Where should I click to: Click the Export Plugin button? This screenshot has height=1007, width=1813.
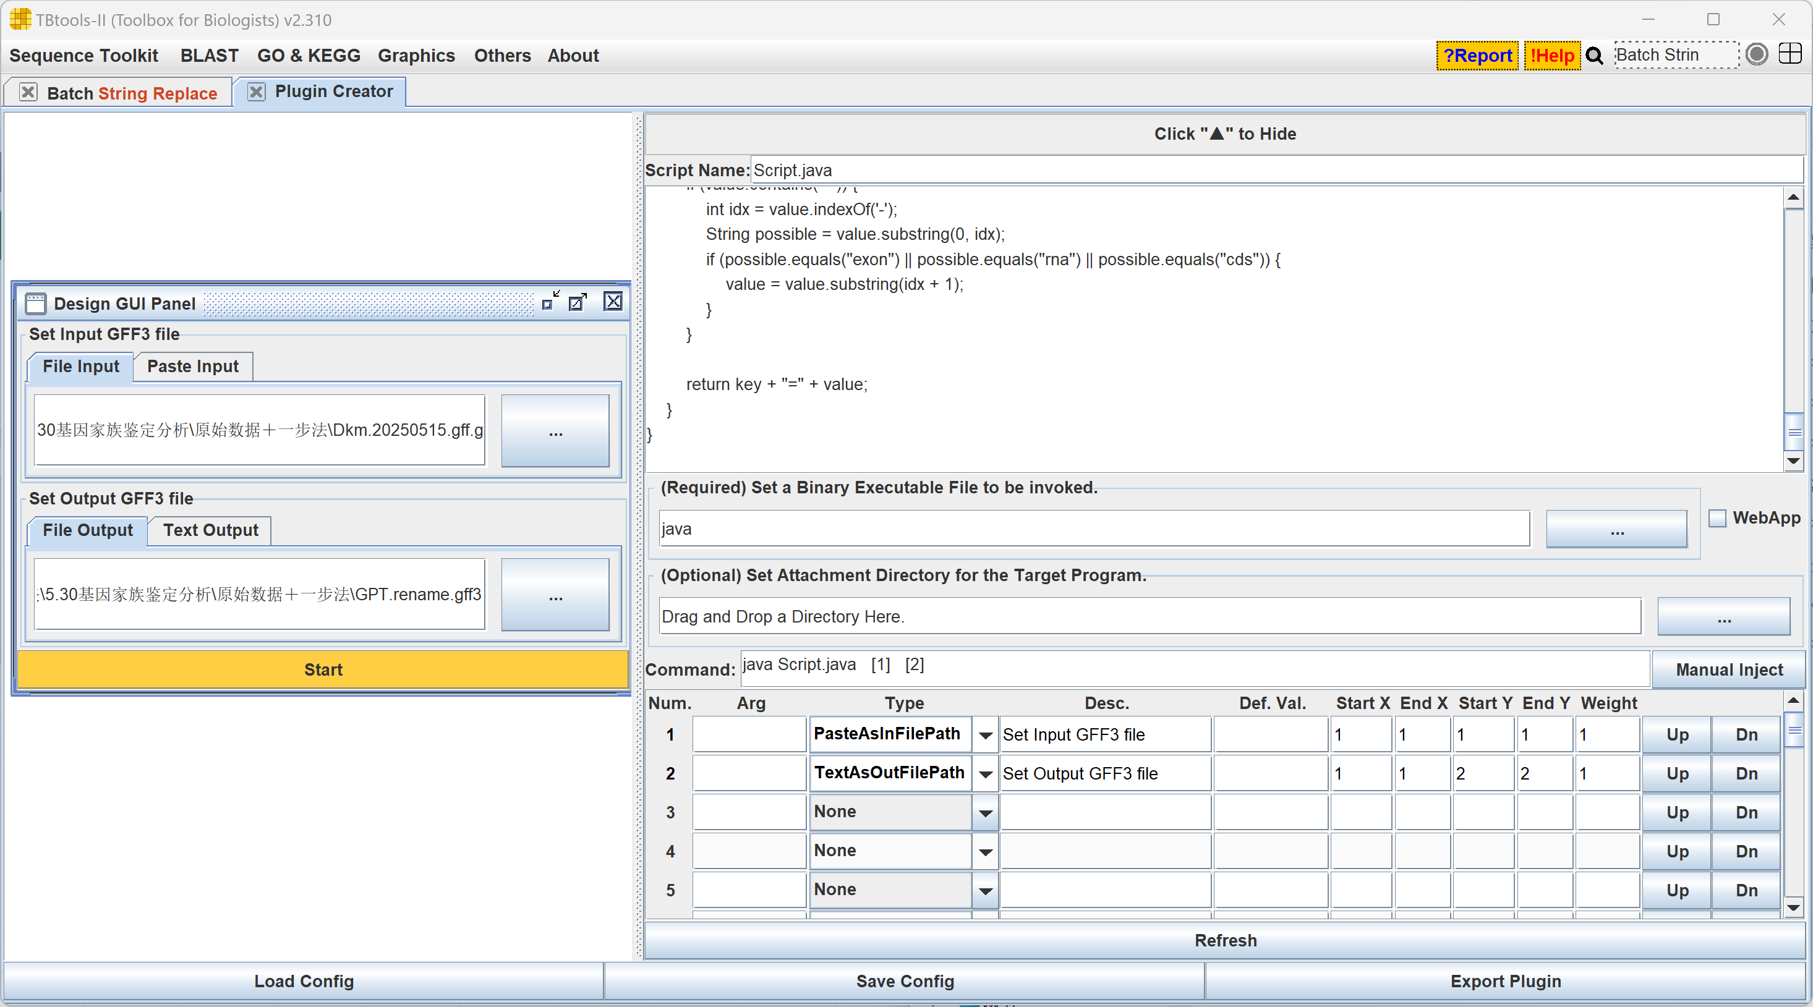(1506, 981)
